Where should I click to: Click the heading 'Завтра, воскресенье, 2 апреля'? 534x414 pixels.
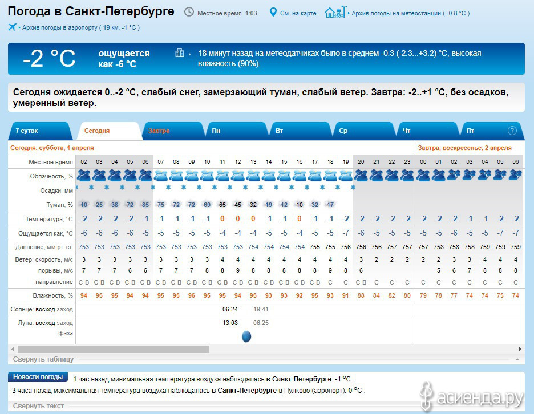pos(465,148)
